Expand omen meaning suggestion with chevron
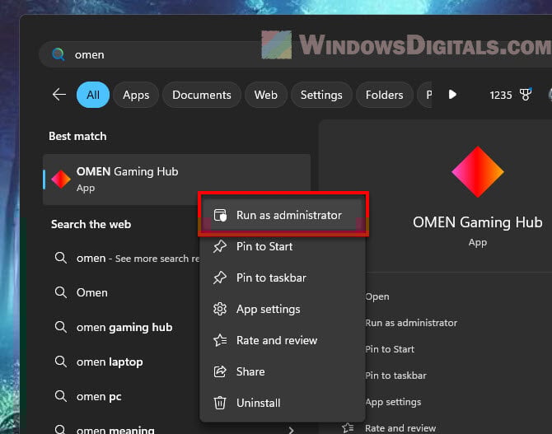 tap(291, 430)
